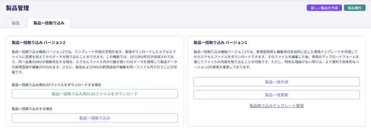Open 製品属性 from the header
This screenshot has height=131, width=371.
coord(355,8)
